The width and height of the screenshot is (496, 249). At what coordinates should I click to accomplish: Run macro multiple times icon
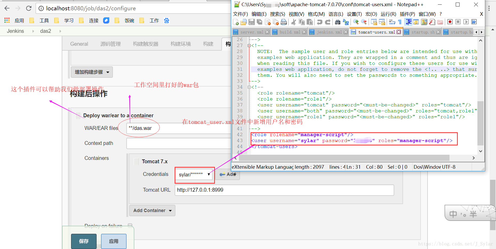pos(474,22)
